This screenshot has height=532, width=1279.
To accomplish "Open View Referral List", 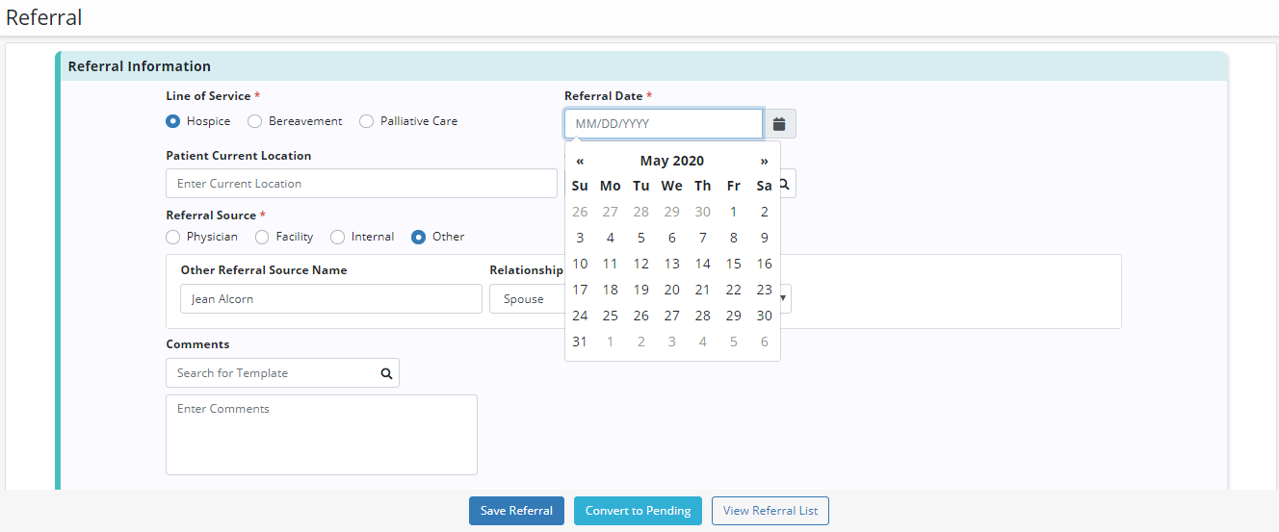I will pyautogui.click(x=770, y=511).
